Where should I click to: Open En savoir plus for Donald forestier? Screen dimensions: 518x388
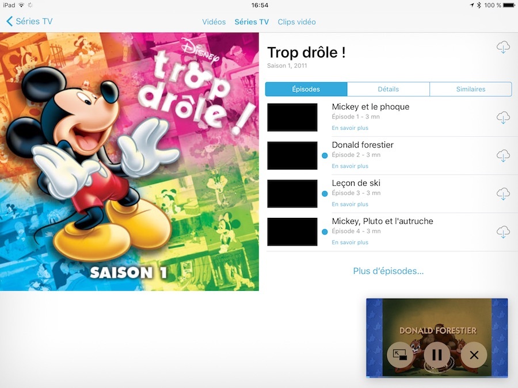pyautogui.click(x=350, y=166)
